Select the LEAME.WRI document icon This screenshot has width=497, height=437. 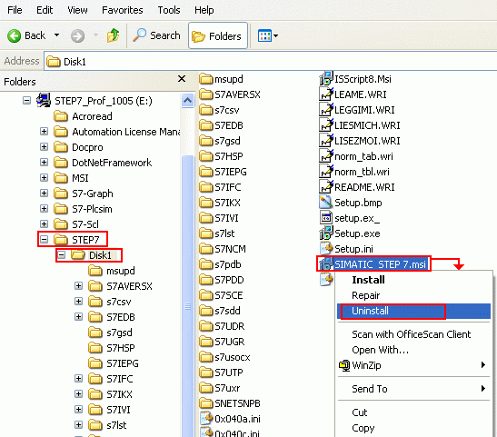pyautogui.click(x=326, y=94)
